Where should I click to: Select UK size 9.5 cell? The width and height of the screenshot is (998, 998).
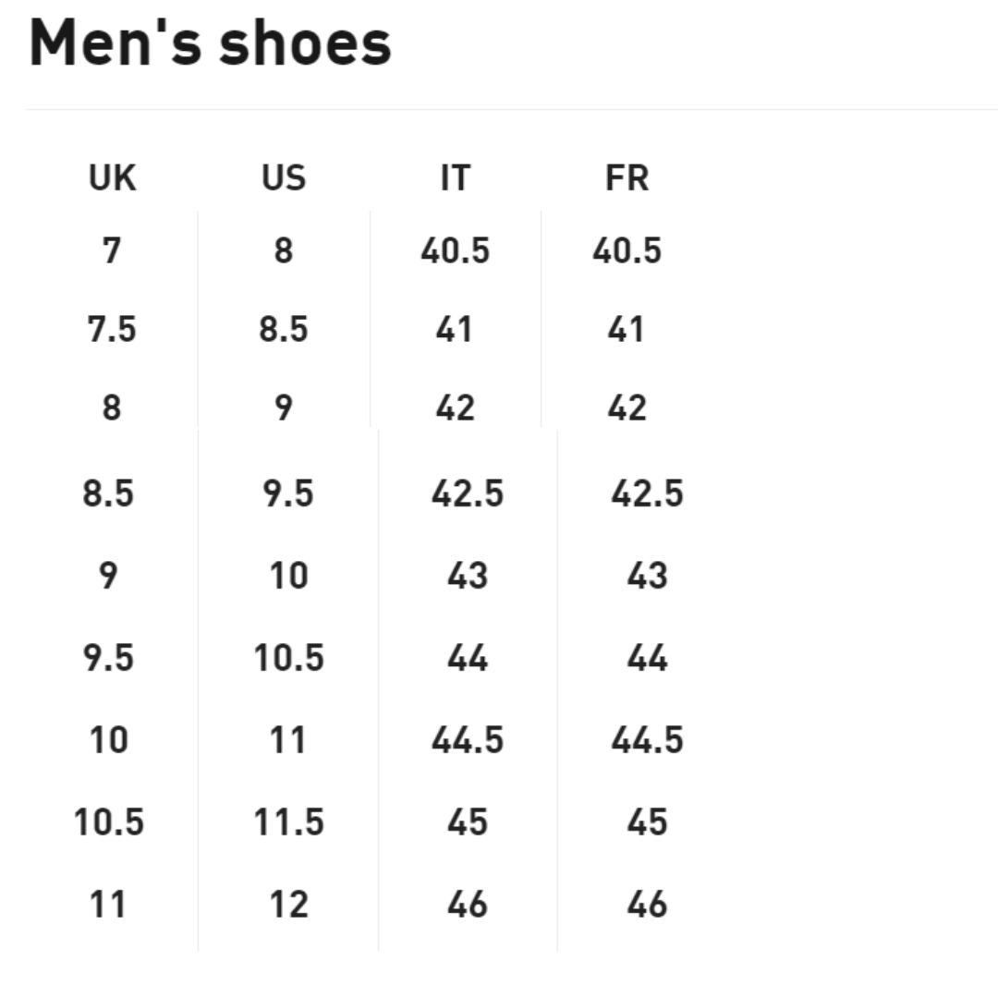click(108, 658)
